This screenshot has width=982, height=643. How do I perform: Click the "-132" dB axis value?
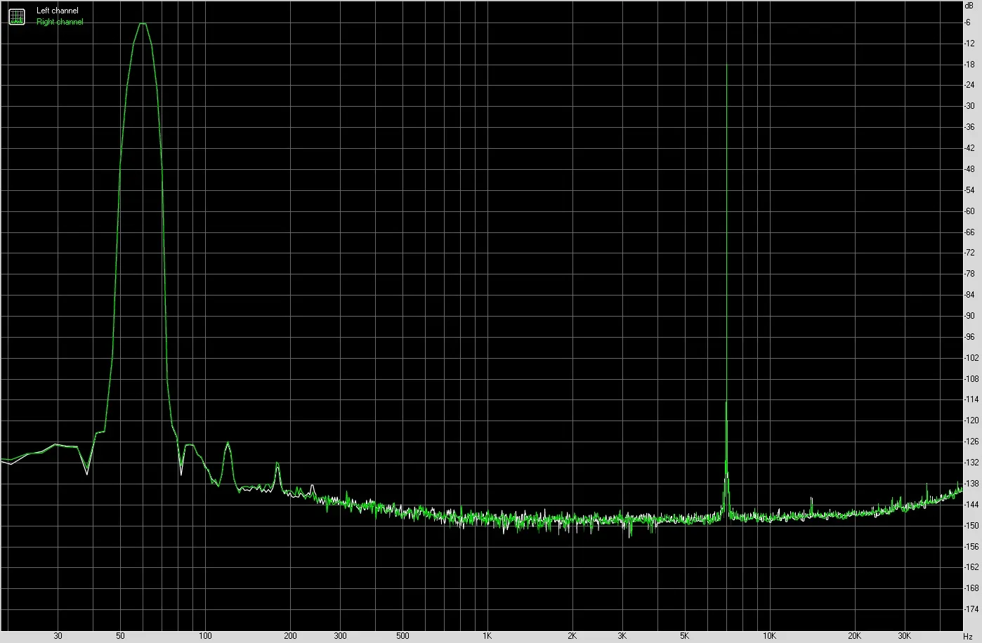pyautogui.click(x=971, y=463)
